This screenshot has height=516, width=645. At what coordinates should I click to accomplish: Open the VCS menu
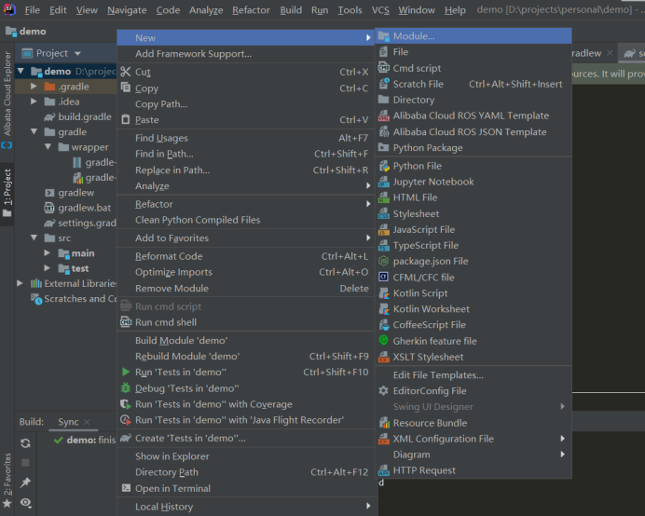380,10
